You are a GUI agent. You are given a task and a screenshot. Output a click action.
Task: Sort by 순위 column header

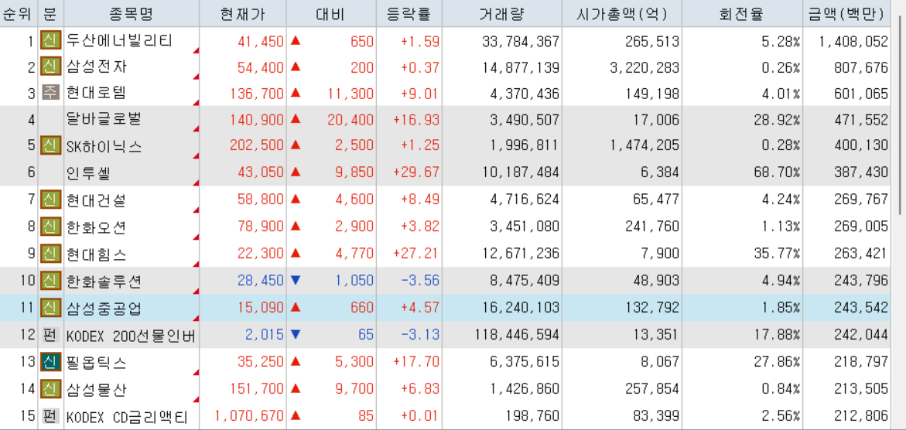tap(19, 14)
